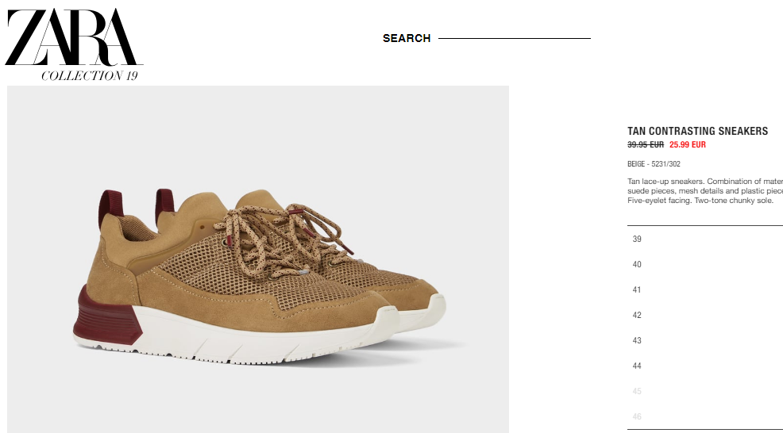Pick size 44 option
This screenshot has width=783, height=433.
705,366
